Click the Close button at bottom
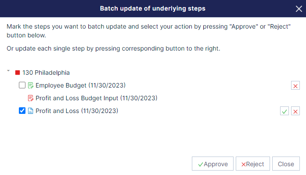The height and width of the screenshot is (175, 306). [286, 164]
